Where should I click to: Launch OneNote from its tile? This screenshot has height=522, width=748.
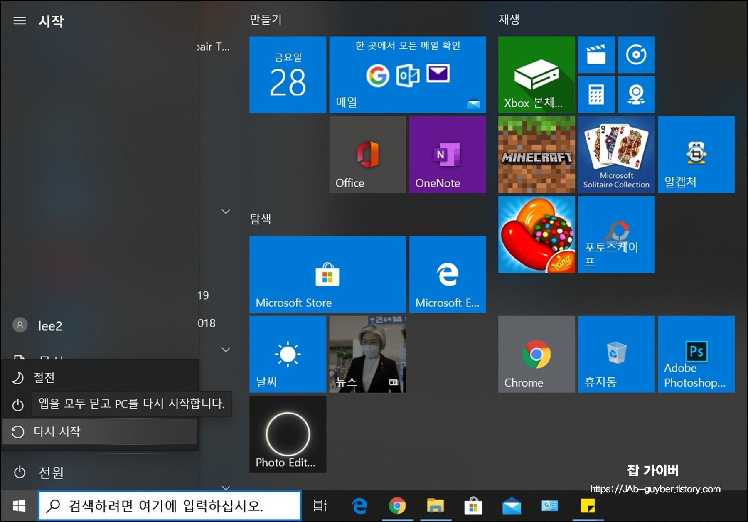pos(448,155)
